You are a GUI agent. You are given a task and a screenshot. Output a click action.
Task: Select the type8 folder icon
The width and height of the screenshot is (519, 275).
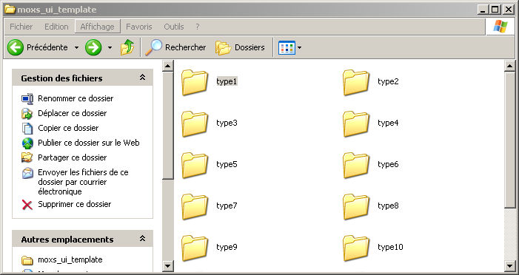[356, 206]
